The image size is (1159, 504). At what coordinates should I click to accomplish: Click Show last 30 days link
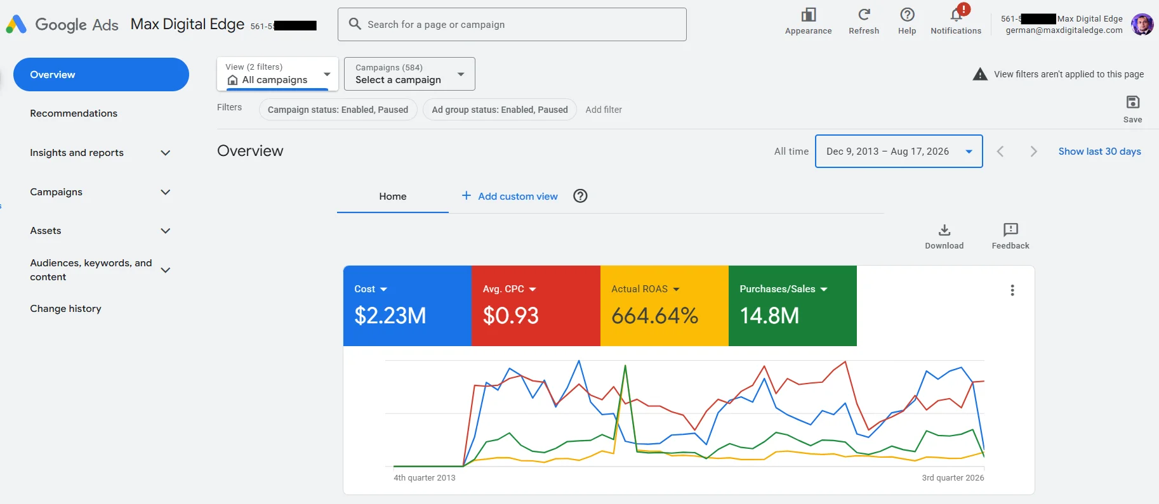pyautogui.click(x=1099, y=152)
